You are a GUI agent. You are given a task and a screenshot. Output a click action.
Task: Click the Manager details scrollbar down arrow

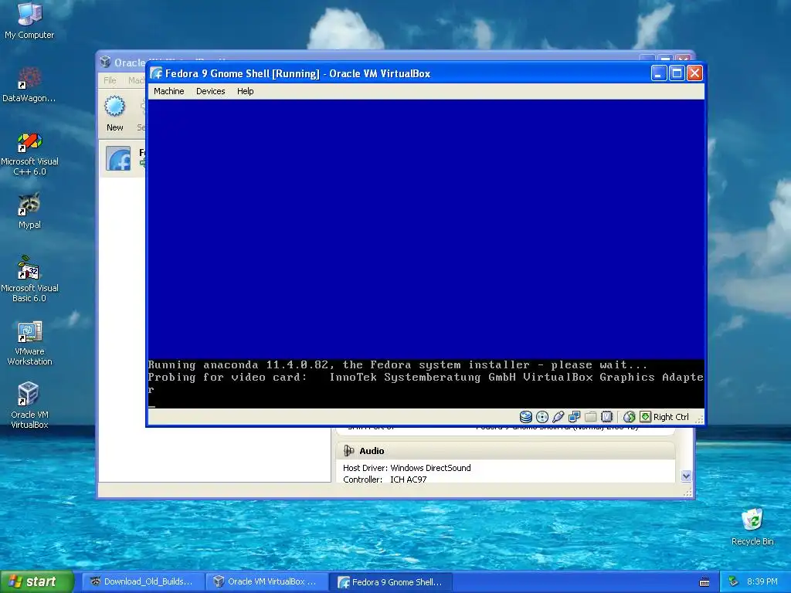click(686, 476)
